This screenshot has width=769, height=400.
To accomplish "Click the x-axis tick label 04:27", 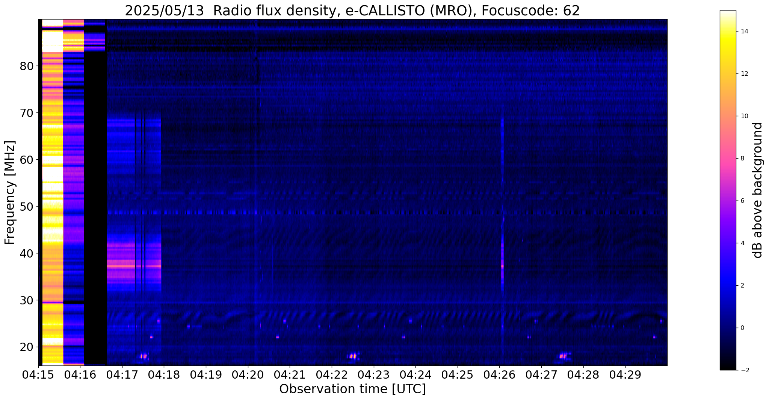I will click(541, 374).
